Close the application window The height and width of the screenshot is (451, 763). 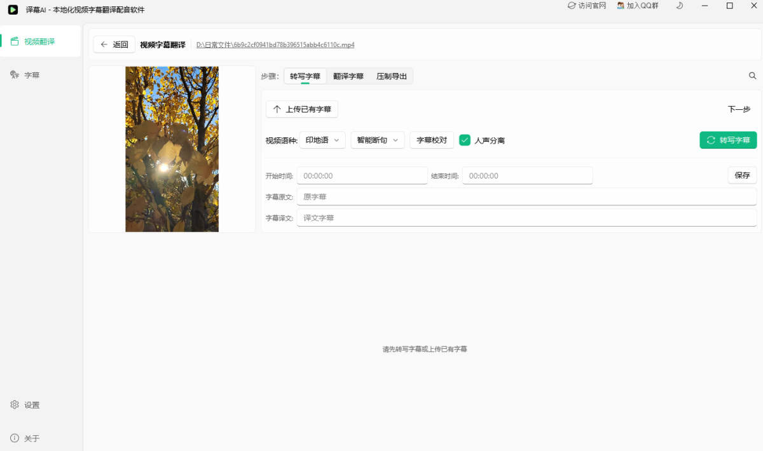[754, 6]
